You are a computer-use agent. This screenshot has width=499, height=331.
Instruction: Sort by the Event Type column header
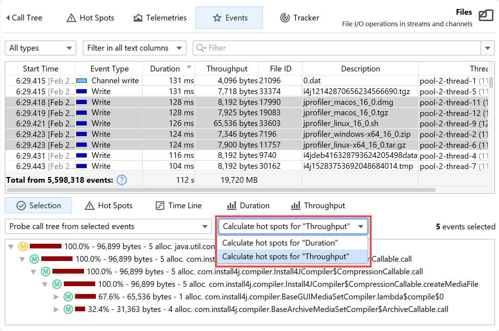(x=109, y=69)
